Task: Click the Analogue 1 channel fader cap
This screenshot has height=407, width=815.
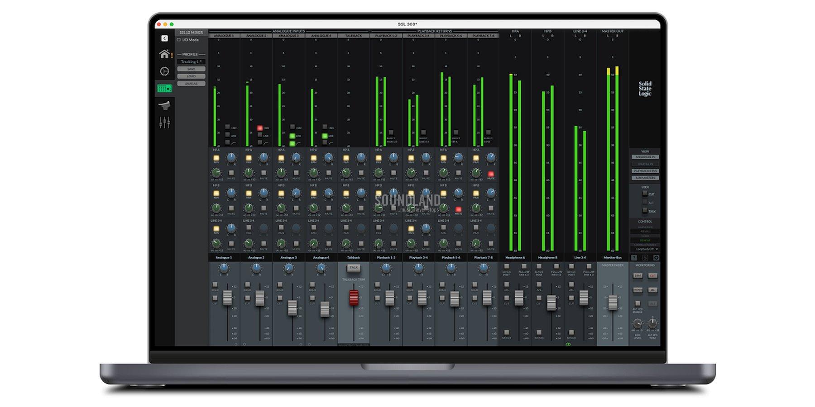Action: click(x=227, y=298)
